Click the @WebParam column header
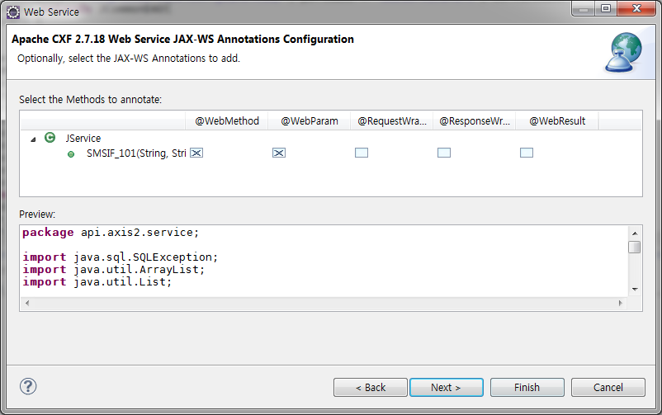 309,121
